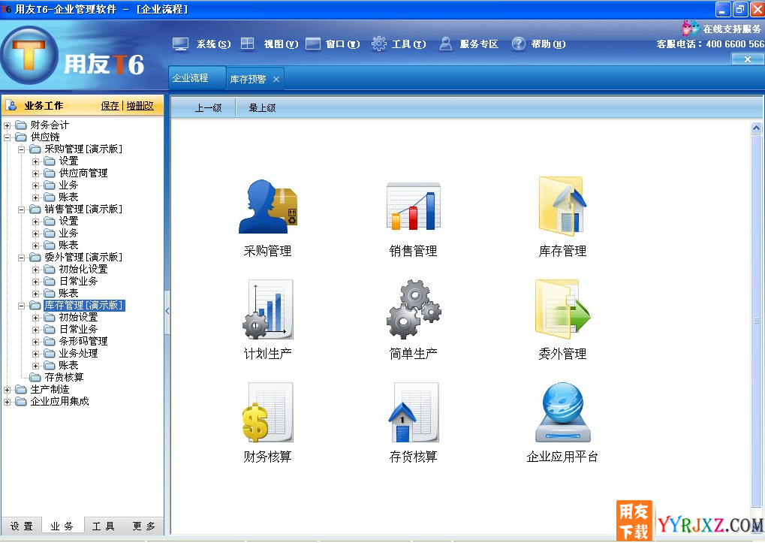765x543 pixels.
Task: Close the inner window X button
Action: tap(748, 59)
